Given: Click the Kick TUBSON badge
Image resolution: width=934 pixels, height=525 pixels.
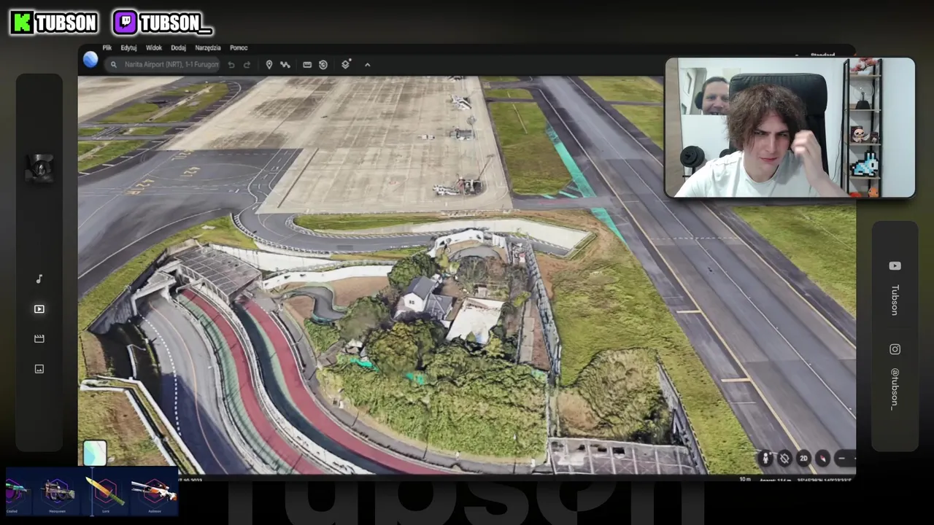Looking at the screenshot, I should click(x=55, y=23).
